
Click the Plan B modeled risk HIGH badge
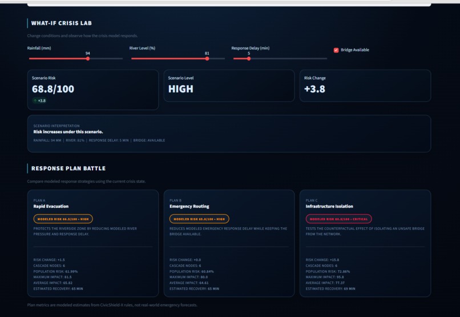click(x=199, y=219)
